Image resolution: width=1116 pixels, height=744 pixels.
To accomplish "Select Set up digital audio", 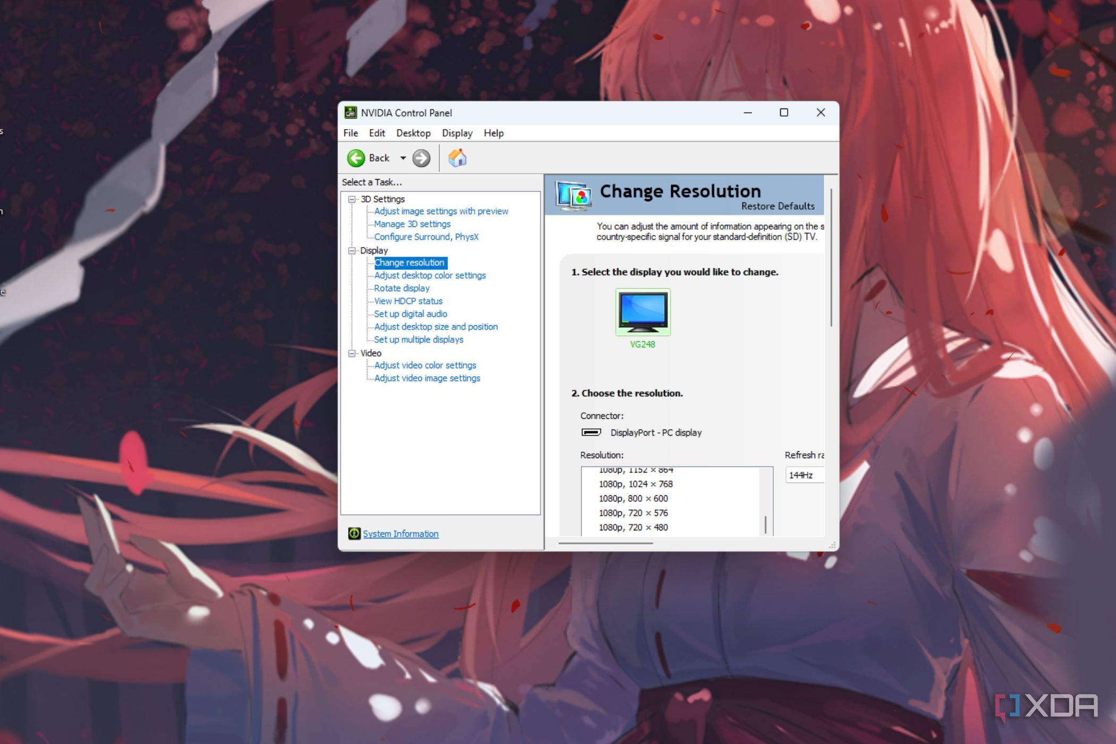I will coord(411,314).
